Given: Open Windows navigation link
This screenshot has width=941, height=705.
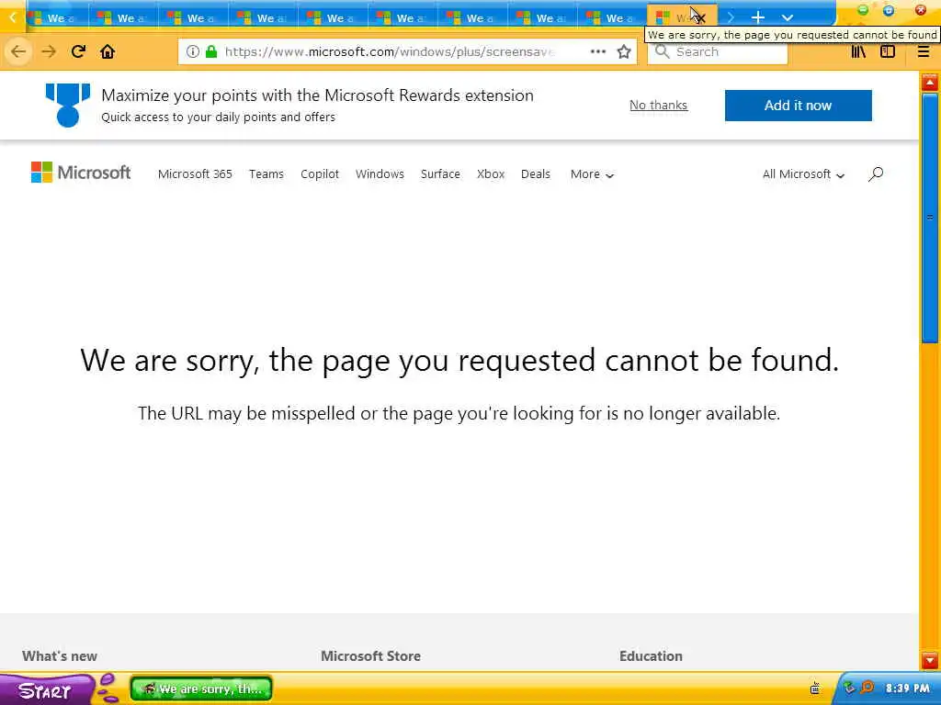Looking at the screenshot, I should pyautogui.click(x=380, y=173).
